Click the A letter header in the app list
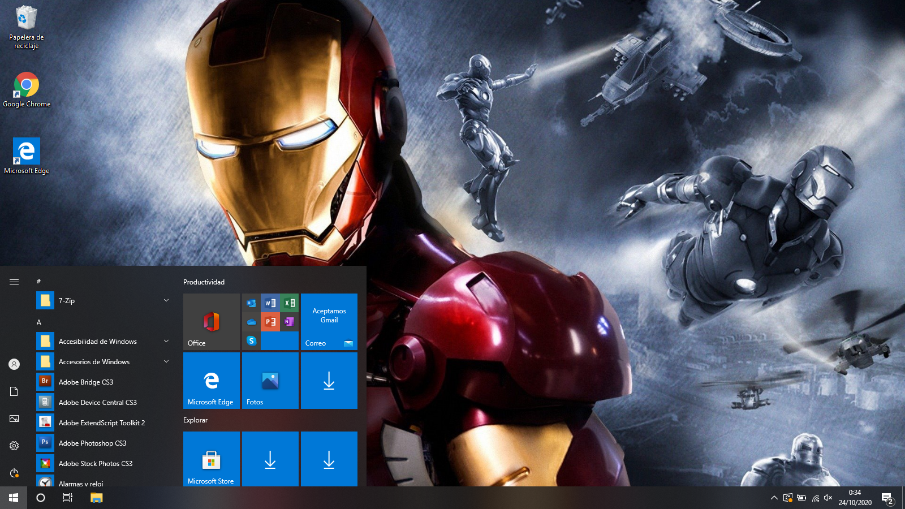 pos(39,322)
